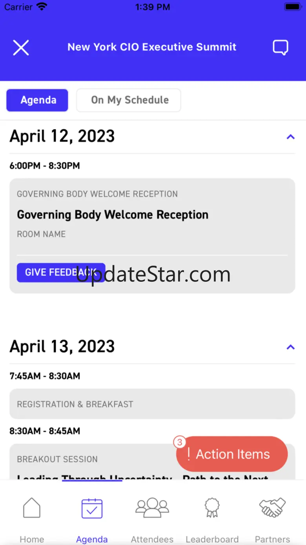Collapse the April 12, 2023 section
The width and height of the screenshot is (306, 545).
pyautogui.click(x=290, y=137)
